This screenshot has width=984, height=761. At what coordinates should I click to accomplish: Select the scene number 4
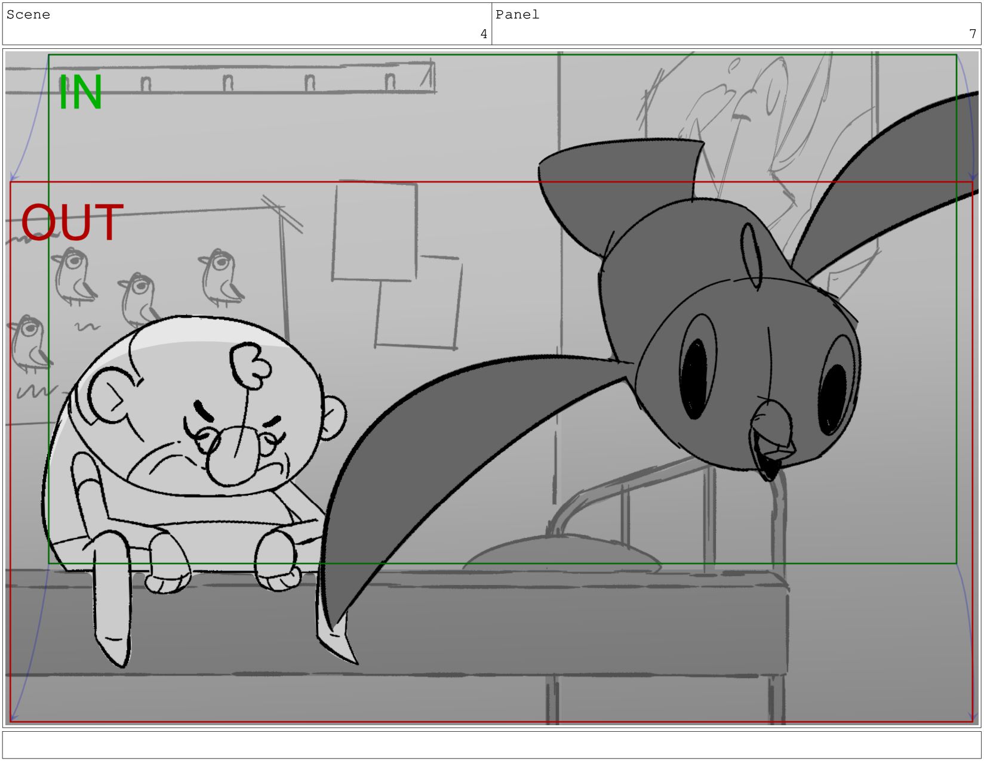pyautogui.click(x=484, y=34)
